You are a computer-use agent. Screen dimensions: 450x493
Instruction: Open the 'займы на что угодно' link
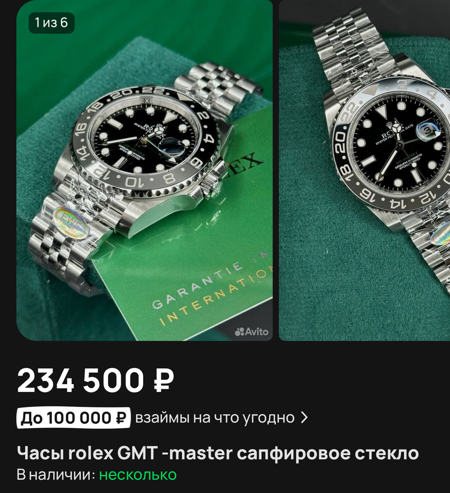pos(215,418)
